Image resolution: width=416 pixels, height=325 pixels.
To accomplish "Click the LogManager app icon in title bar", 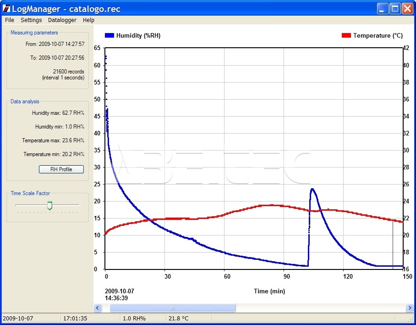I will pos(6,8).
